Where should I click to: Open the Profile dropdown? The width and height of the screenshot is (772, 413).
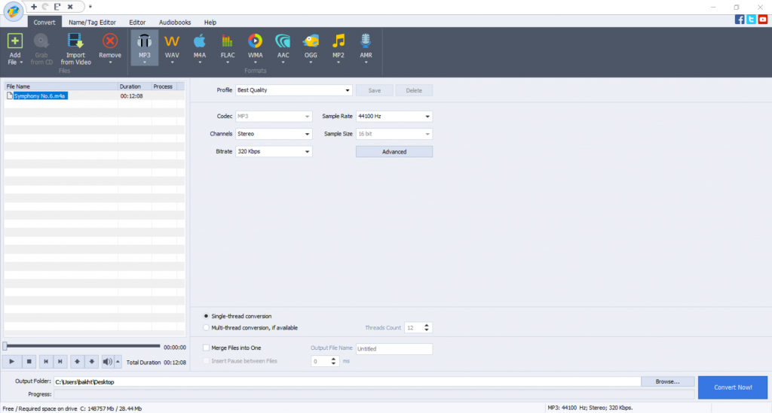click(294, 90)
